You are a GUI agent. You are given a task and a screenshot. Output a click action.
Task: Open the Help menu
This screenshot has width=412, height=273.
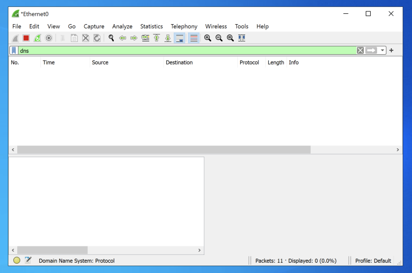click(x=262, y=26)
